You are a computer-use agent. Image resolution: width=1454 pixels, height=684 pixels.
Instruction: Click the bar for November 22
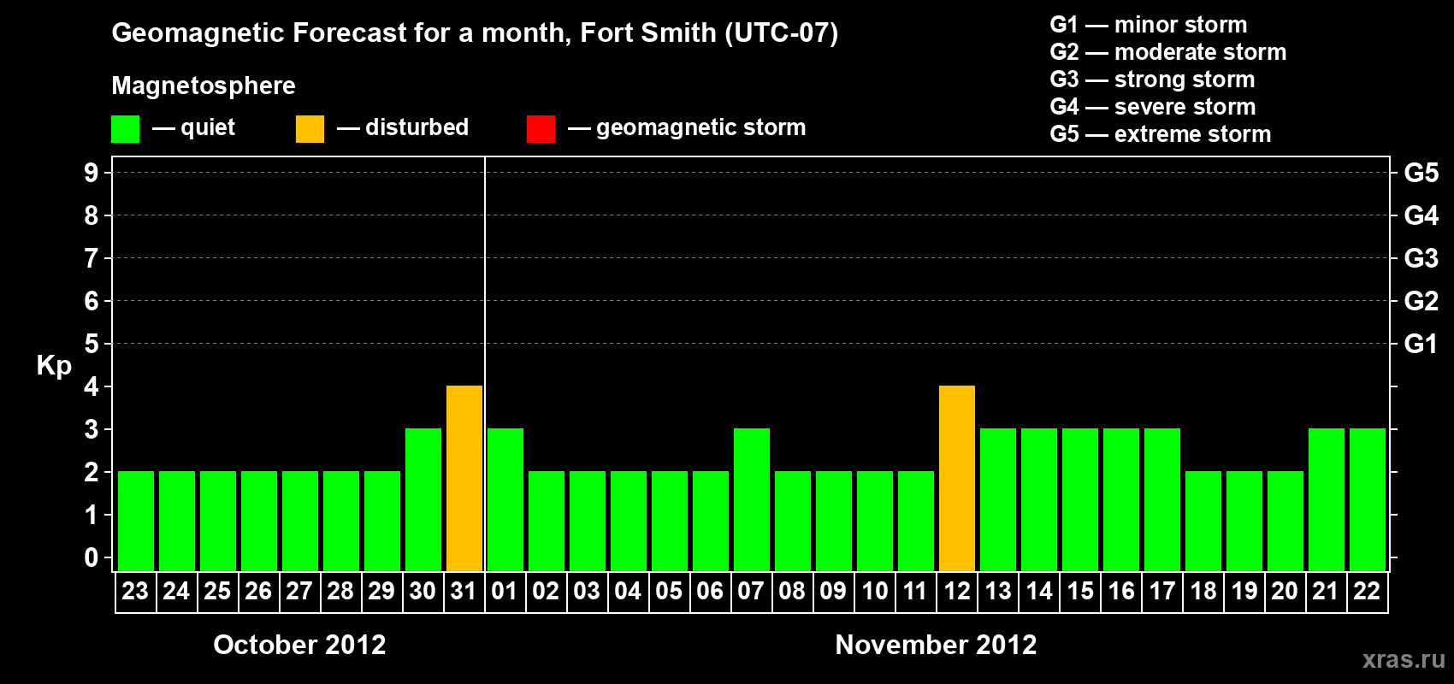tap(1368, 500)
